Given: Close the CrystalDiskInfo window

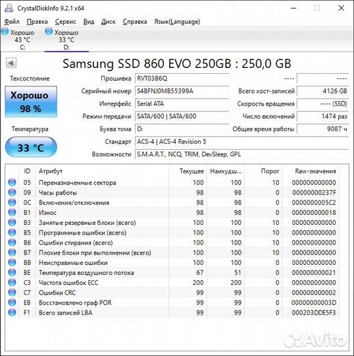Looking at the screenshot, I should pos(341,8).
